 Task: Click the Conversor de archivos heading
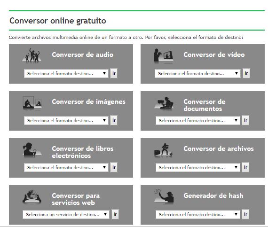pos(219,149)
